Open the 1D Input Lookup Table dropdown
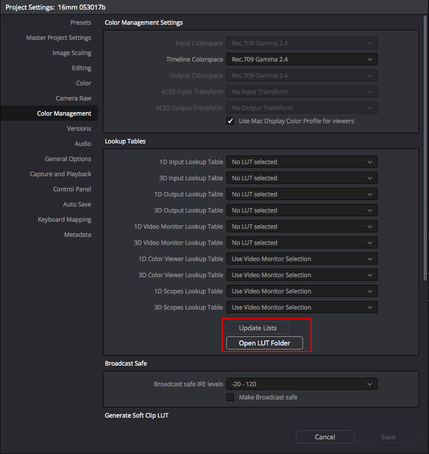429x454 pixels. 301,162
